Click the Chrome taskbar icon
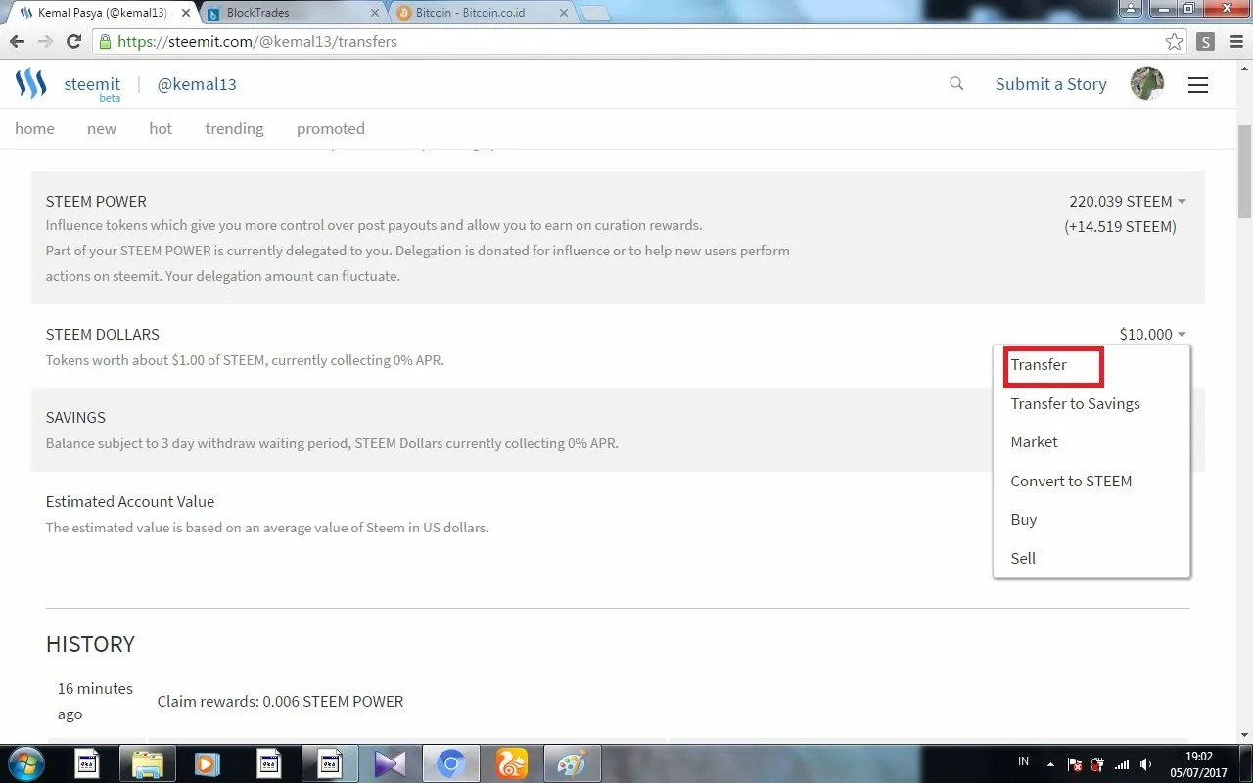The width and height of the screenshot is (1253, 783). coord(450,763)
